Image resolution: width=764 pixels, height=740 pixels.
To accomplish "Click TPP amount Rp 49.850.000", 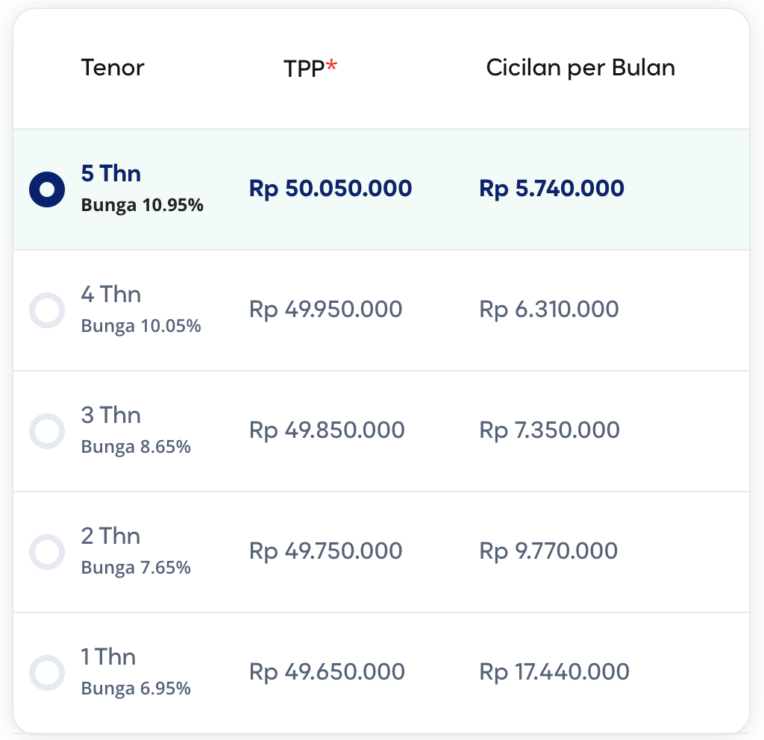I will pyautogui.click(x=327, y=430).
